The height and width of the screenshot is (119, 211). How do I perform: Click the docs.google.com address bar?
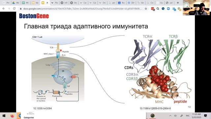pyautogui.click(x=82, y=9)
